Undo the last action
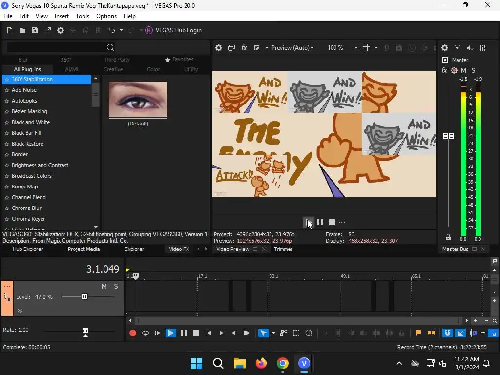Screen dimensions: 500x375 pos(112,30)
